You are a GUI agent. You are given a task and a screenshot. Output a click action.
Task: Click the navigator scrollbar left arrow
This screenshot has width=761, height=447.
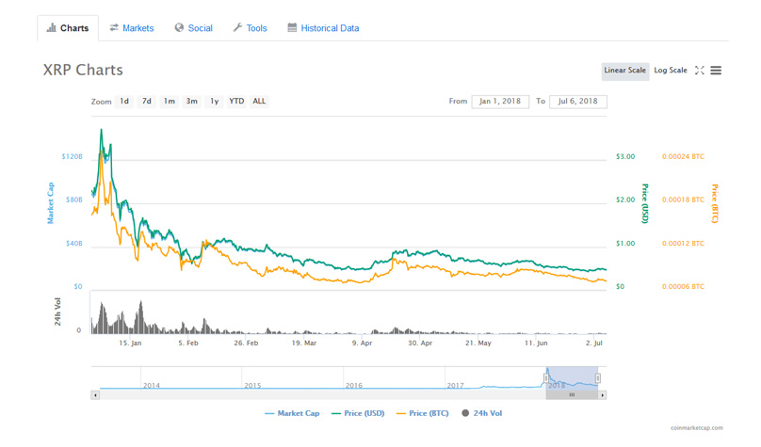[95, 395]
